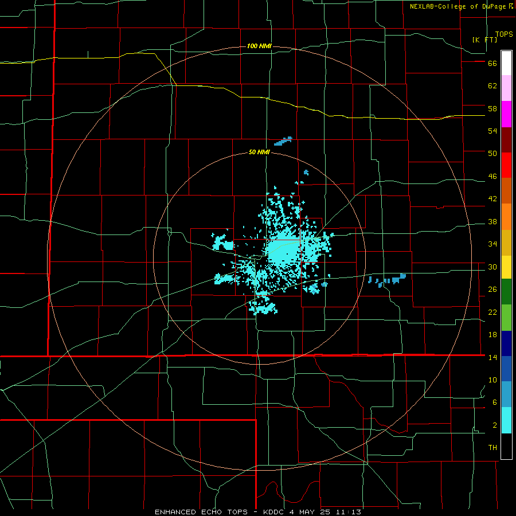Image resolution: width=516 pixels, height=516 pixels.
Task: Click the legend value 66
Action: tap(492, 63)
